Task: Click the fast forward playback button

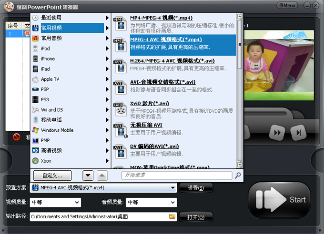Action: coord(277,133)
